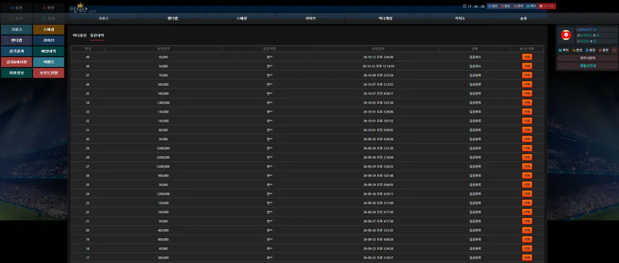Open 문의 inquiry in the user panel
This screenshot has height=263, width=619.
(577, 50)
